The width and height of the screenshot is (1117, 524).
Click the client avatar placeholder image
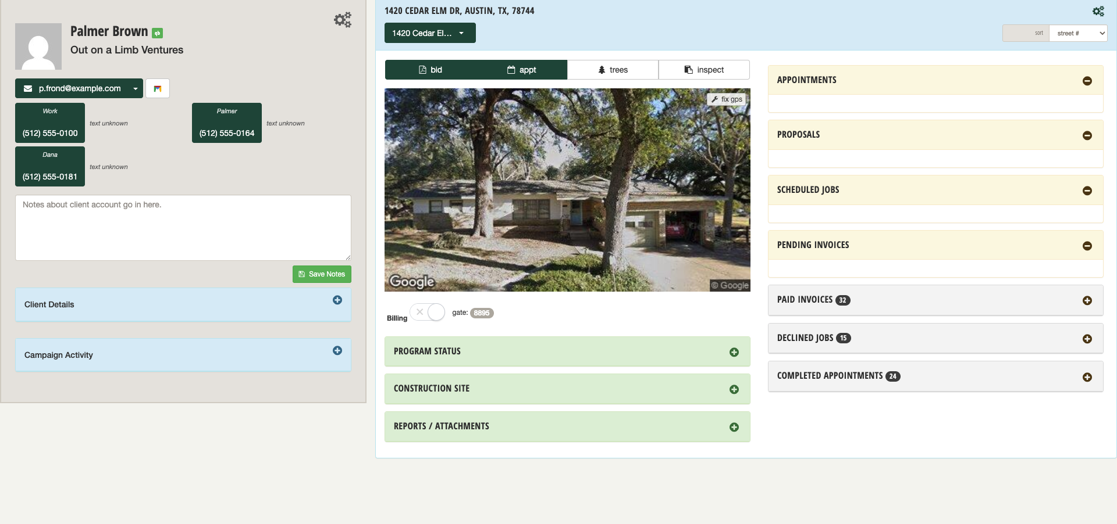tap(38, 46)
